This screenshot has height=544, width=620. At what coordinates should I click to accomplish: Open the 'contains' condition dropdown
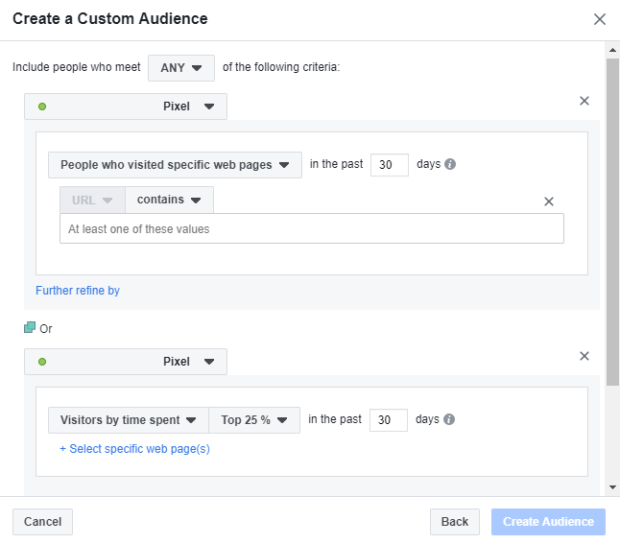point(169,201)
